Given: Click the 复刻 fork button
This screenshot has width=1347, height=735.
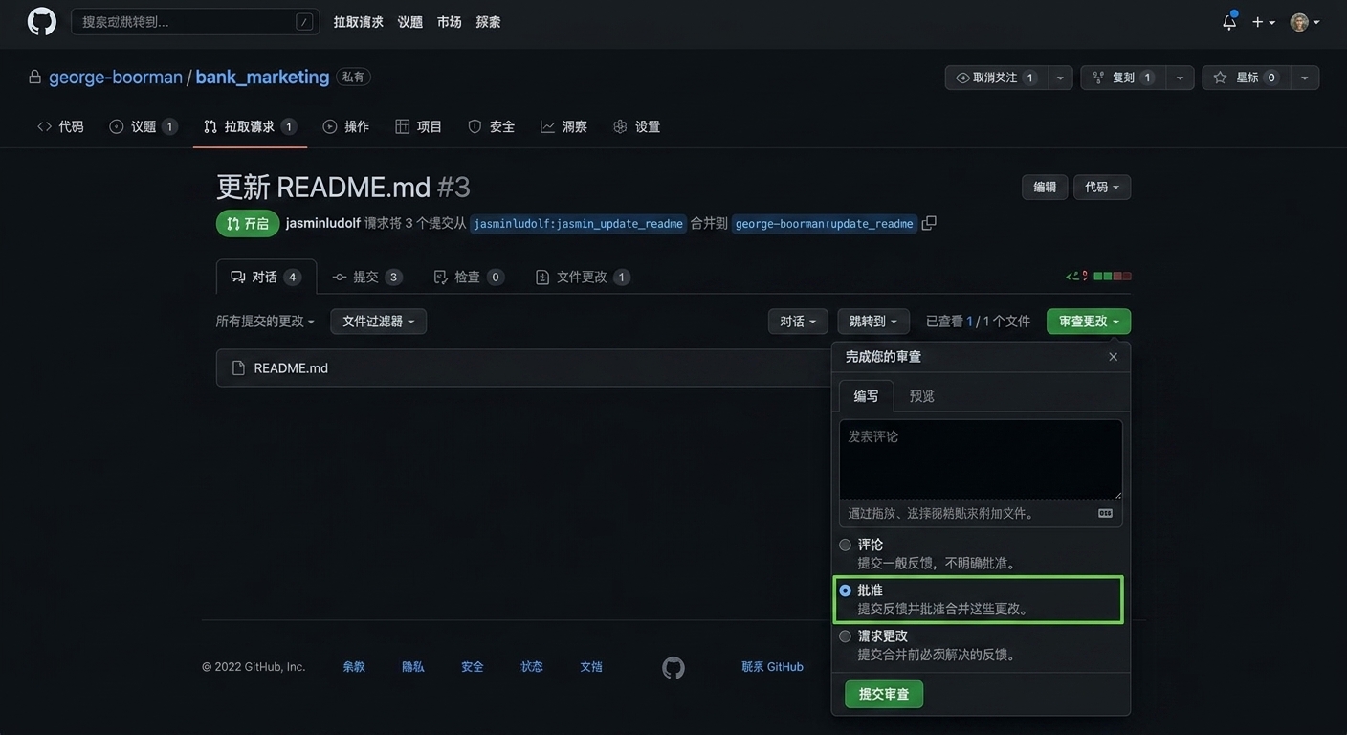Looking at the screenshot, I should (x=1123, y=78).
